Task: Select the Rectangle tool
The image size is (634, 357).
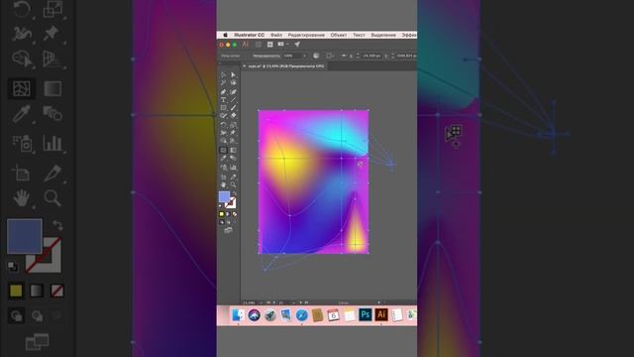Action: (223, 108)
